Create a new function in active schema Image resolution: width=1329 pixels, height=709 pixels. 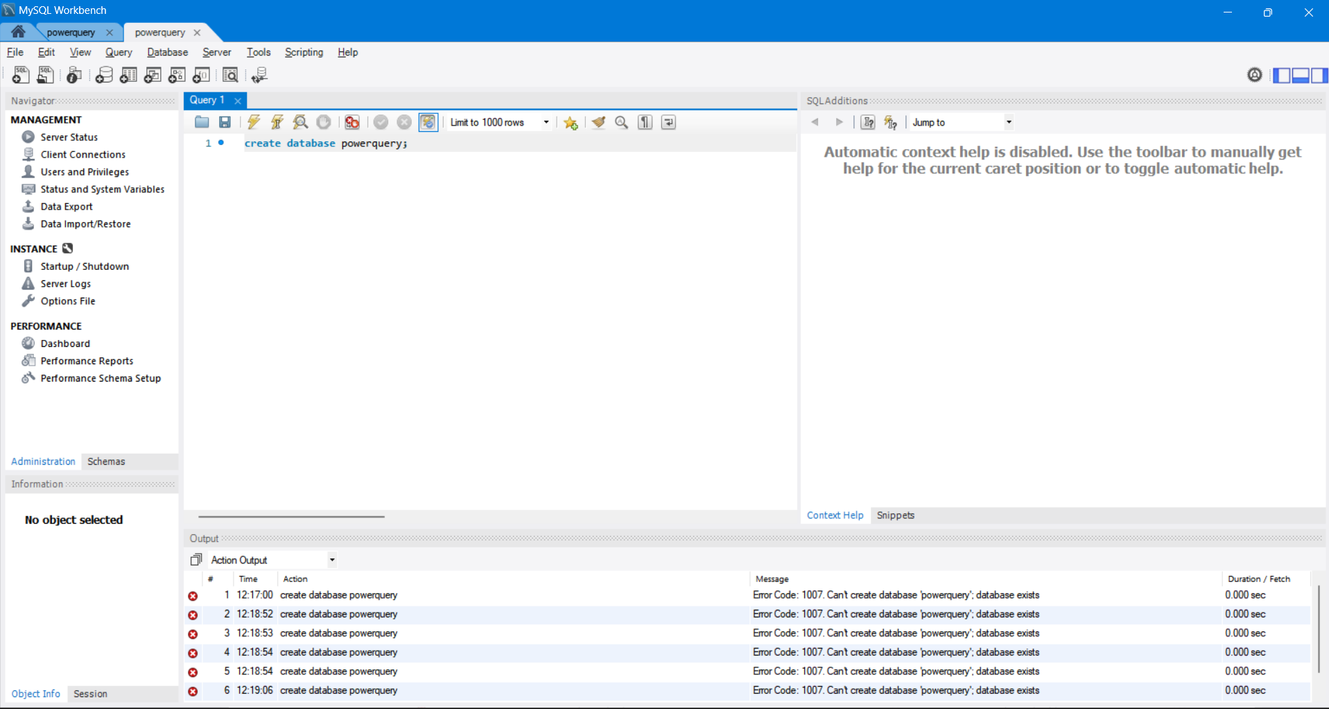[201, 75]
